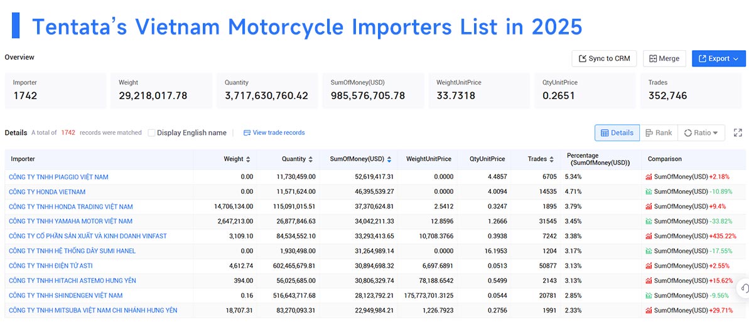The height and width of the screenshot is (325, 749).
Task: Open CÔNG TY TNHH YAMAHA MOTOR VIỆT NAM
Action: pos(70,221)
